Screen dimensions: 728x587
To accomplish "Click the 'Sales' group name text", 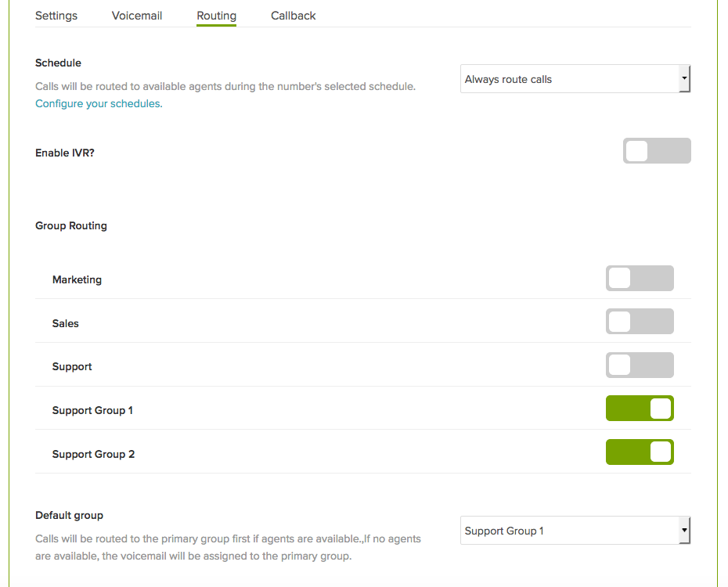I will coord(66,323).
